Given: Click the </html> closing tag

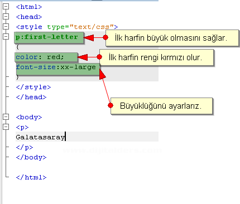Looking at the screenshot, I should coord(31,177).
